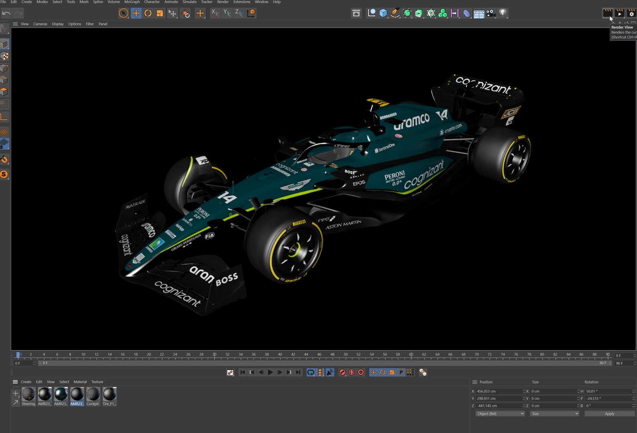Viewport: 637px width, 433px height.
Task: Toggle Parameter keyframe recording
Action: [x=401, y=372]
